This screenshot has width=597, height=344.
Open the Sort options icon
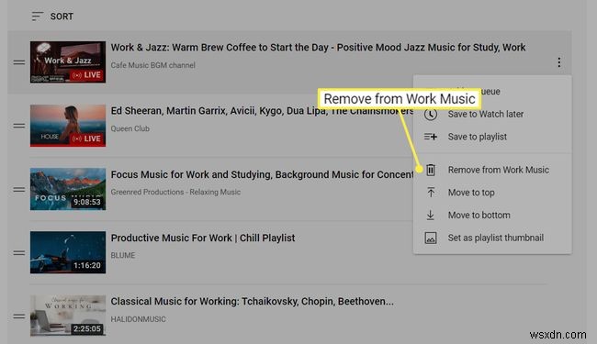click(x=37, y=17)
